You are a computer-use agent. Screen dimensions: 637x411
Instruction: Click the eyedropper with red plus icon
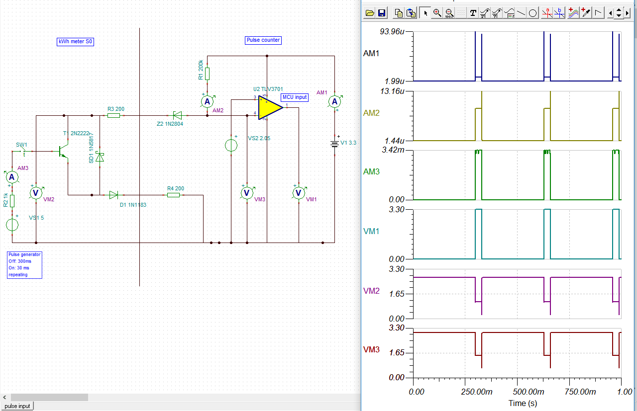586,13
